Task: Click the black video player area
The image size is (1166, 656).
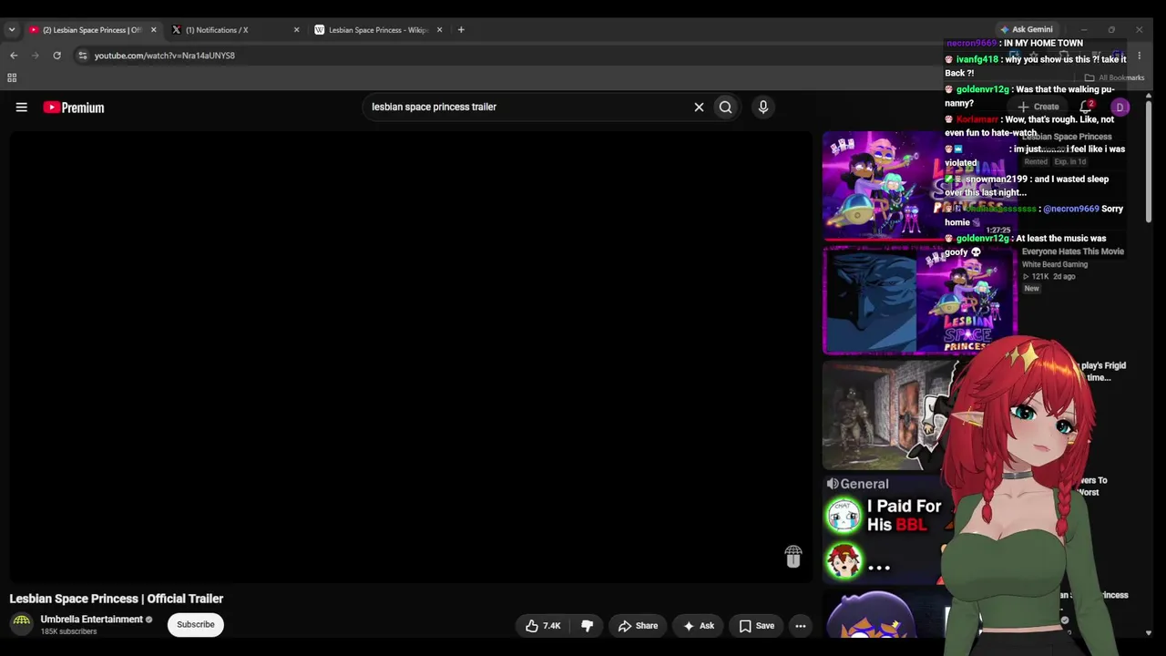Action: pyautogui.click(x=411, y=357)
